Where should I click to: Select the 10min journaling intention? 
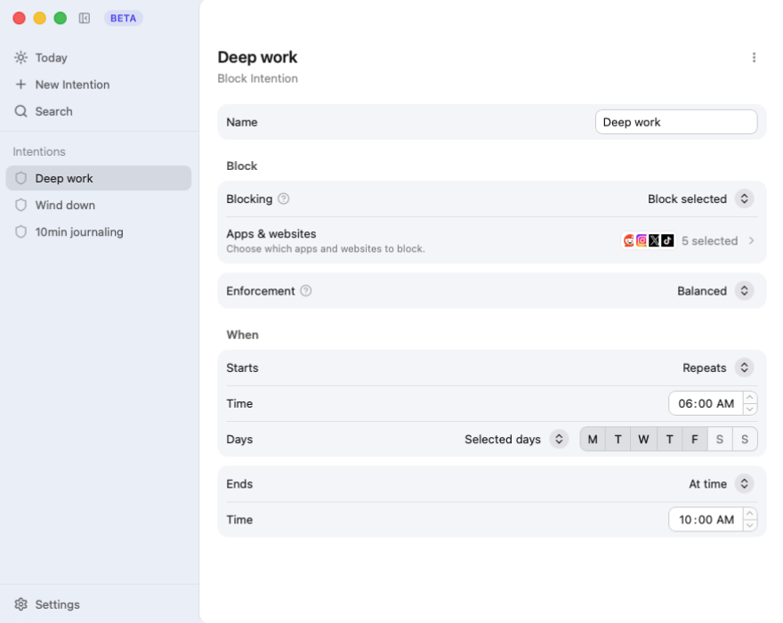99,232
